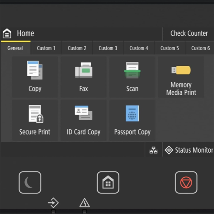The height and width of the screenshot is (214, 214).
Task: Switch to the Custom 1 tab
Action: coord(46,48)
